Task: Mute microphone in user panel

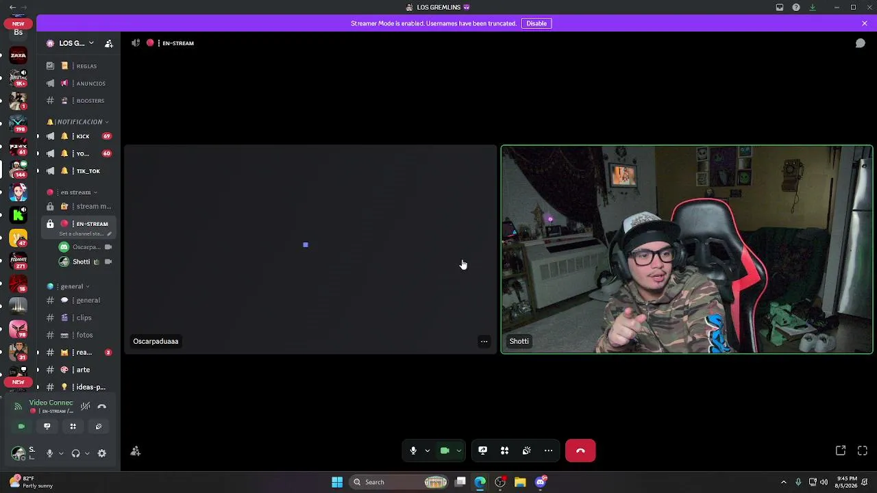Action: pos(49,453)
